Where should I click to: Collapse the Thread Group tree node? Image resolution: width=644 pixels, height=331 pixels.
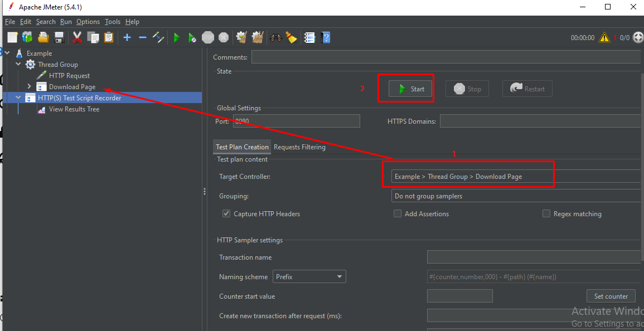(18, 64)
